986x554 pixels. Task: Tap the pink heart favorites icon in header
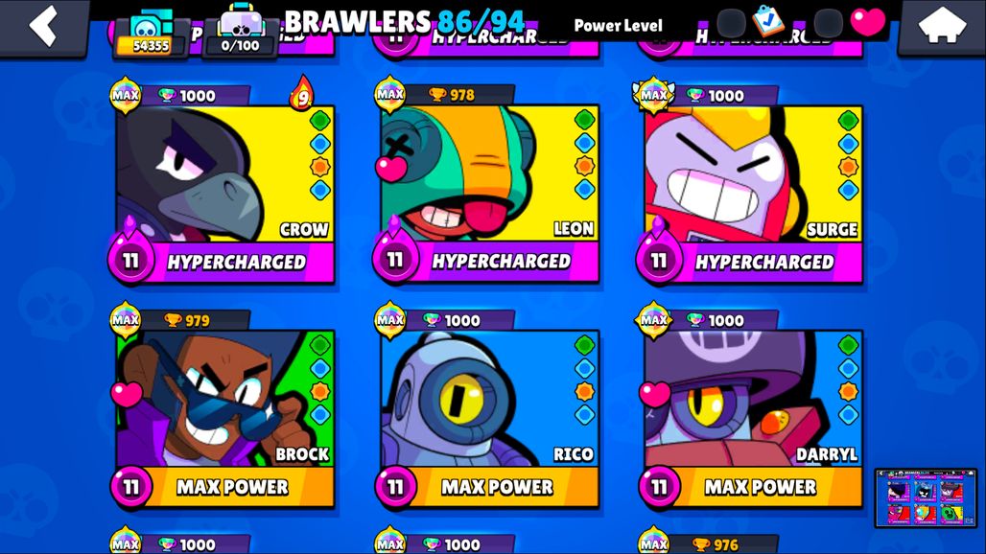click(x=868, y=21)
